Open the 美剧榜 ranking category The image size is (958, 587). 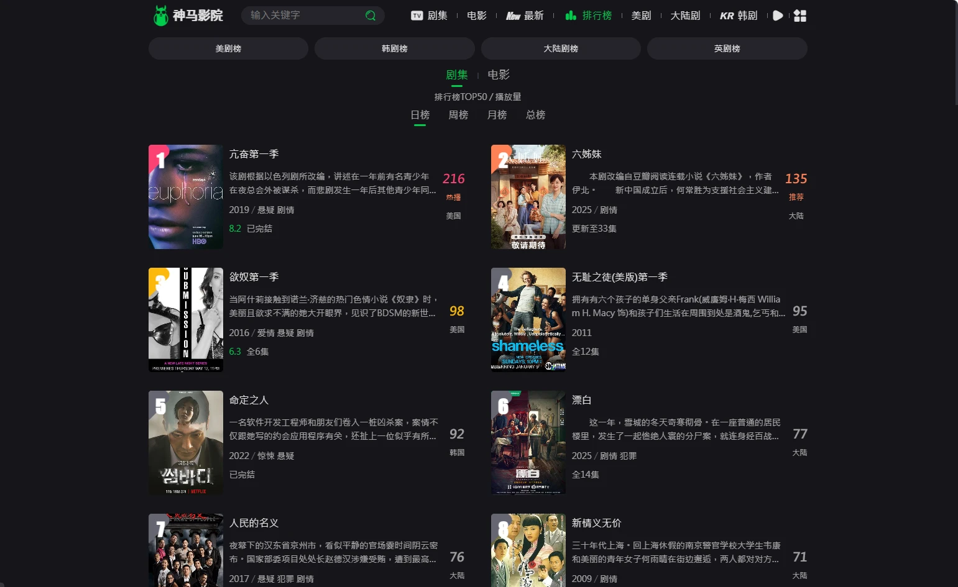click(x=228, y=48)
